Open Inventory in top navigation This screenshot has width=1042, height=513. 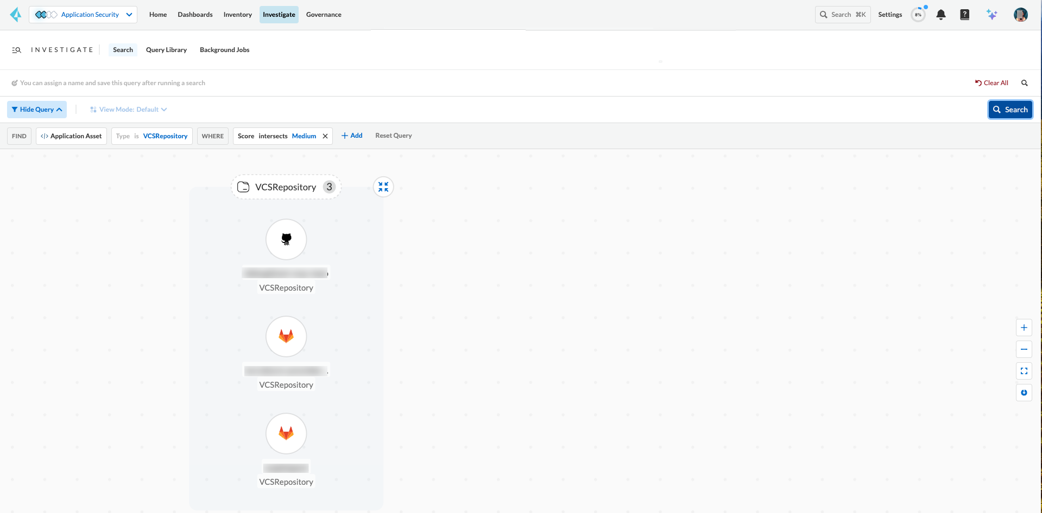click(237, 15)
